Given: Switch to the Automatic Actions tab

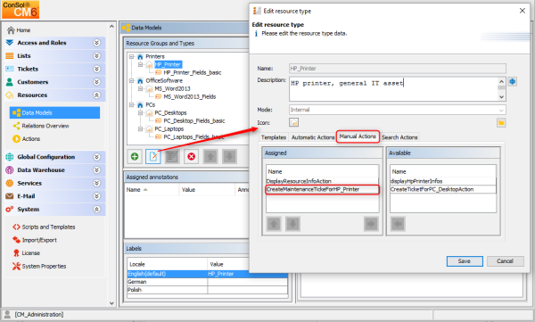Looking at the screenshot, I should (313, 137).
